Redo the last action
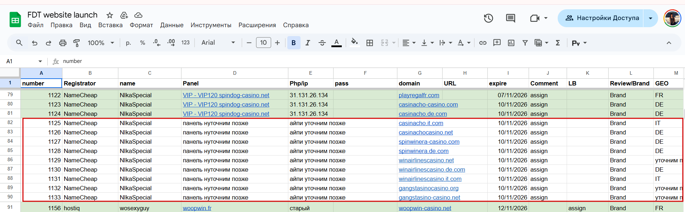685x212 pixels. point(48,43)
